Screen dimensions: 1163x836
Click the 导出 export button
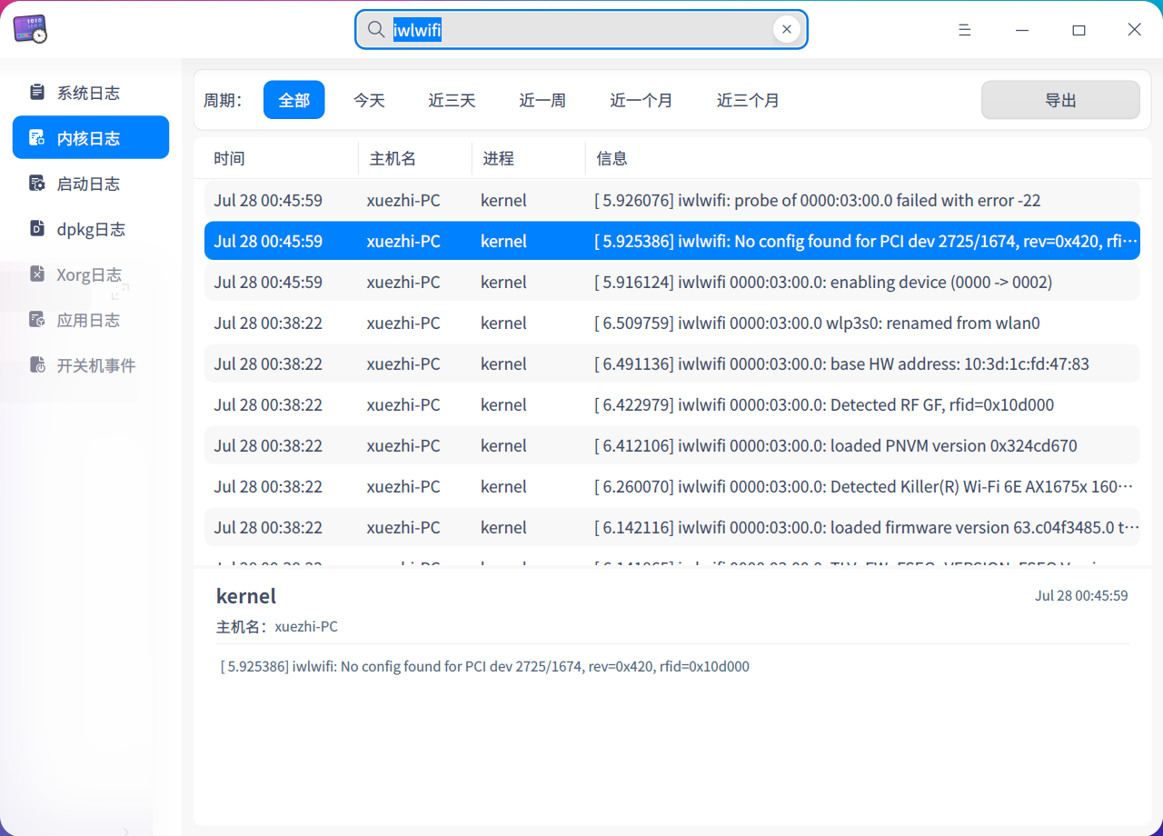[x=1059, y=100]
